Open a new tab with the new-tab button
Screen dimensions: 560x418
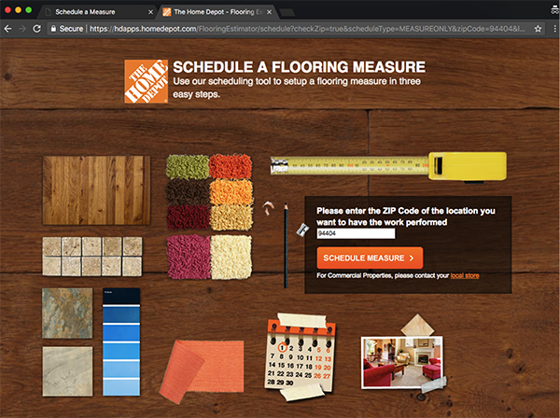tap(287, 13)
